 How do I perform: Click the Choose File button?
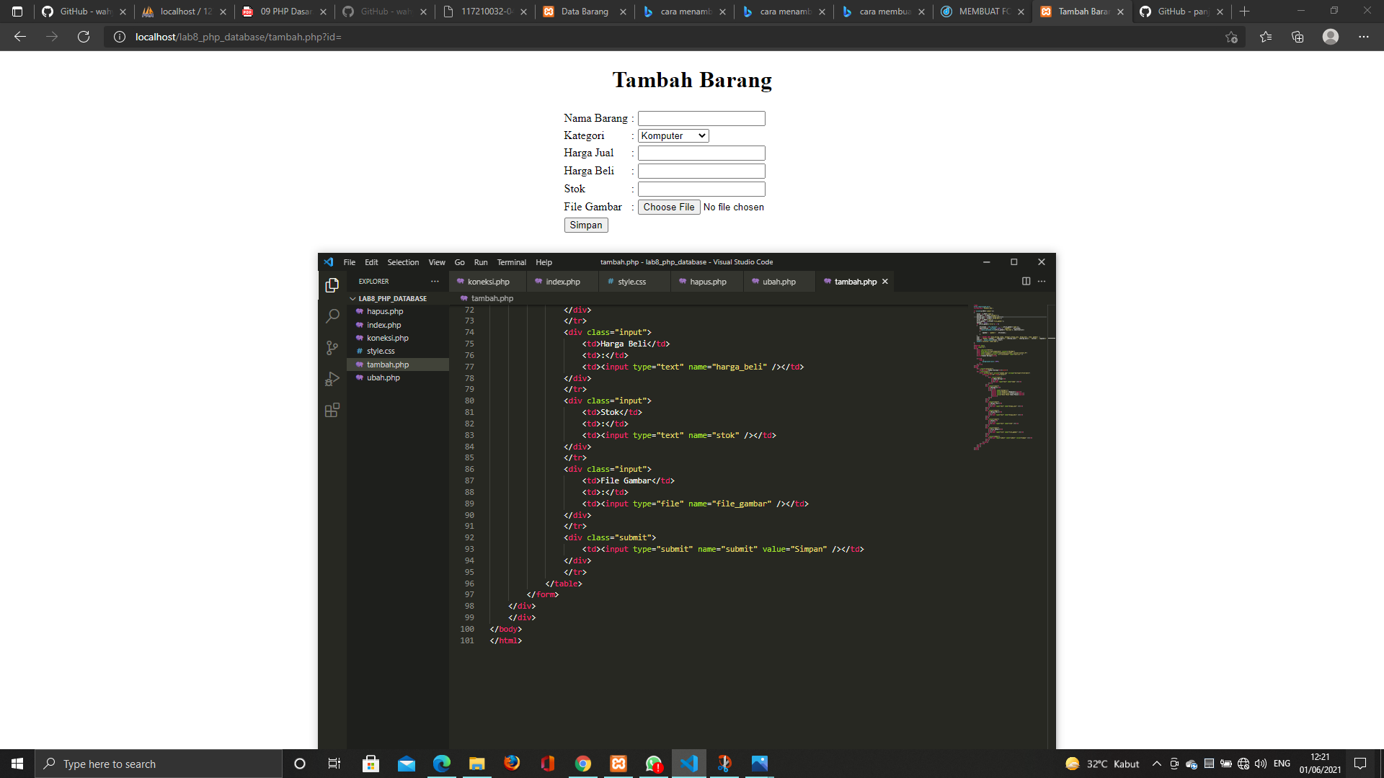point(668,207)
